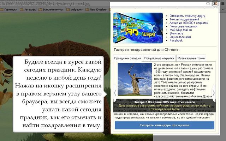
Task: Open the New 3D gallery bookmark folder
Action: (96, 10)
